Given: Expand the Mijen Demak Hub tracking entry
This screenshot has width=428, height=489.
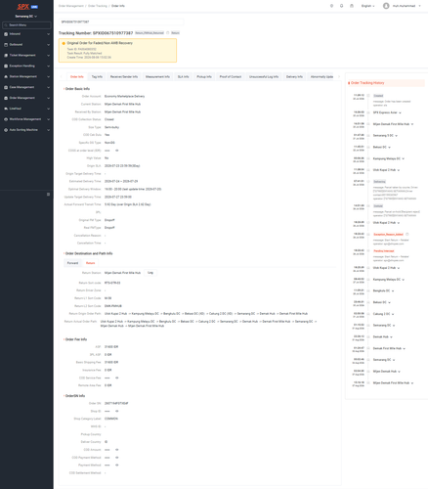Looking at the screenshot, I should 400,372.
